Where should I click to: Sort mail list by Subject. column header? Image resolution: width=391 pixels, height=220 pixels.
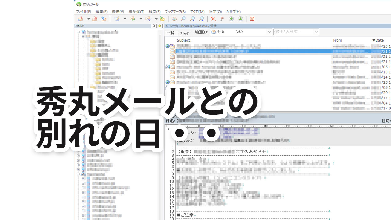253,40
